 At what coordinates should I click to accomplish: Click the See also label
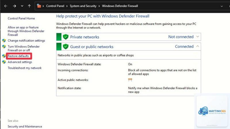pos(13,121)
